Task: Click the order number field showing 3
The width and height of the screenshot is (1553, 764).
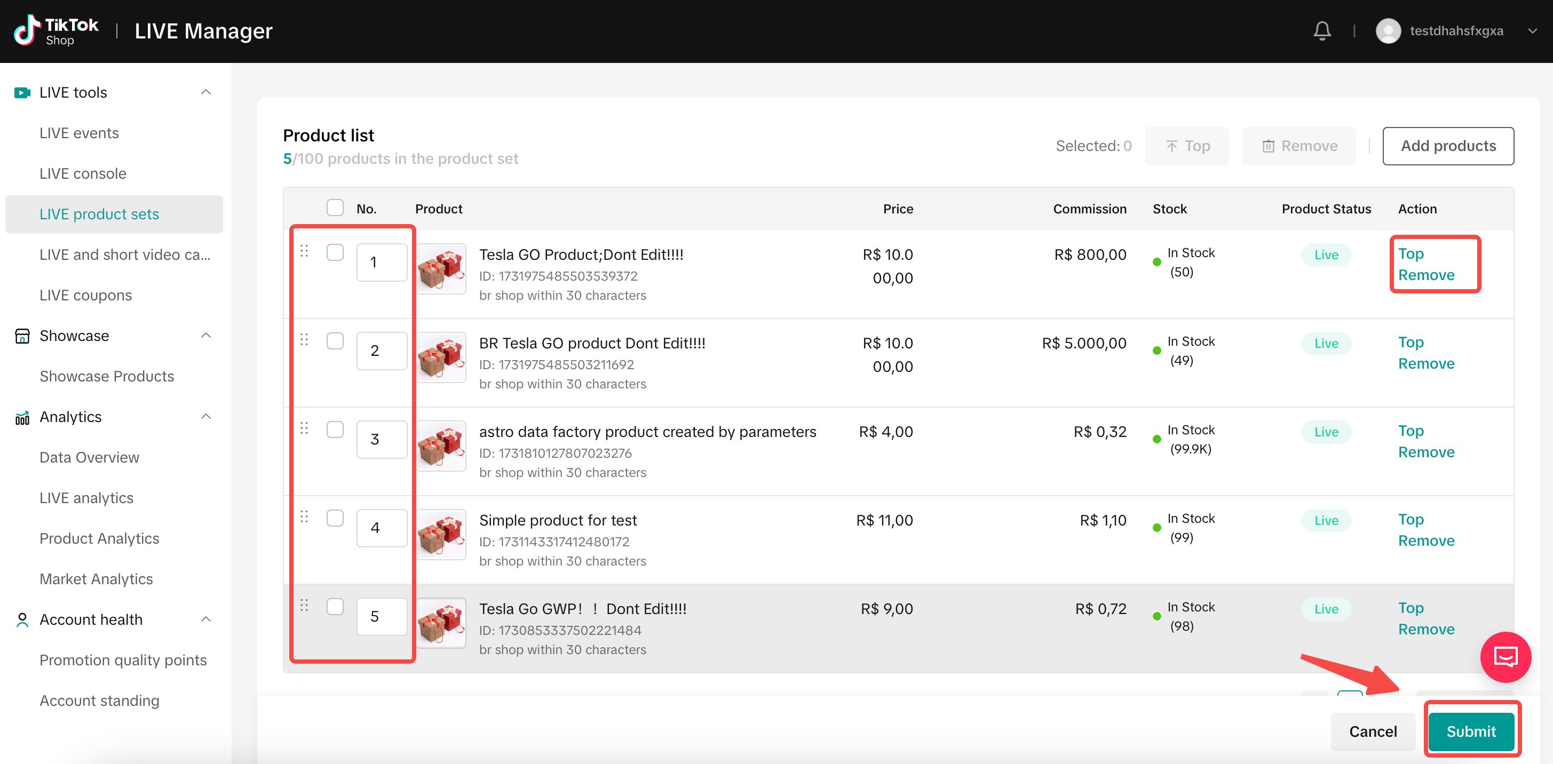Action: [382, 439]
